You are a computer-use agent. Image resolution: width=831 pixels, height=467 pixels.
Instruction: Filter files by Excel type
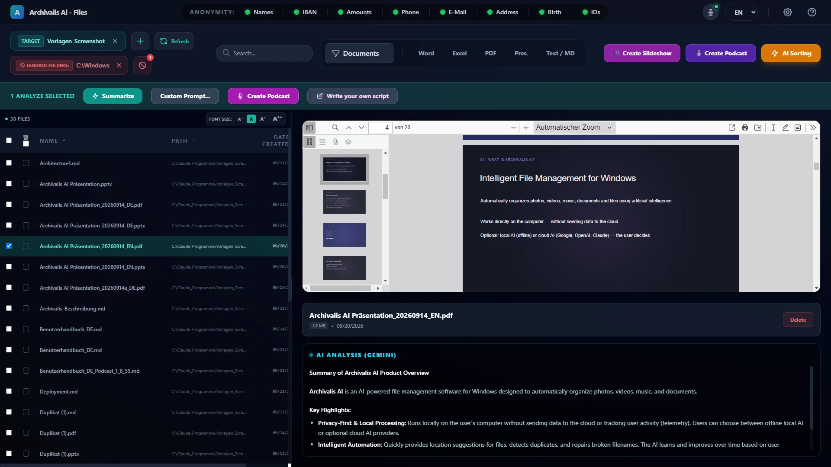click(459, 53)
